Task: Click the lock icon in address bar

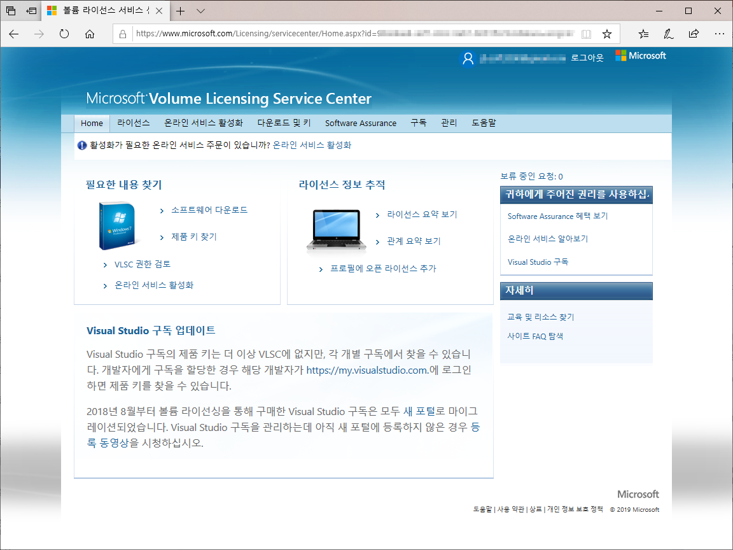Action: click(123, 34)
